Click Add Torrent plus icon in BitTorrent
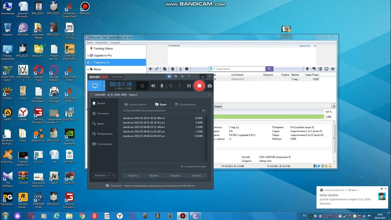The height and width of the screenshot is (220, 391). point(150,69)
